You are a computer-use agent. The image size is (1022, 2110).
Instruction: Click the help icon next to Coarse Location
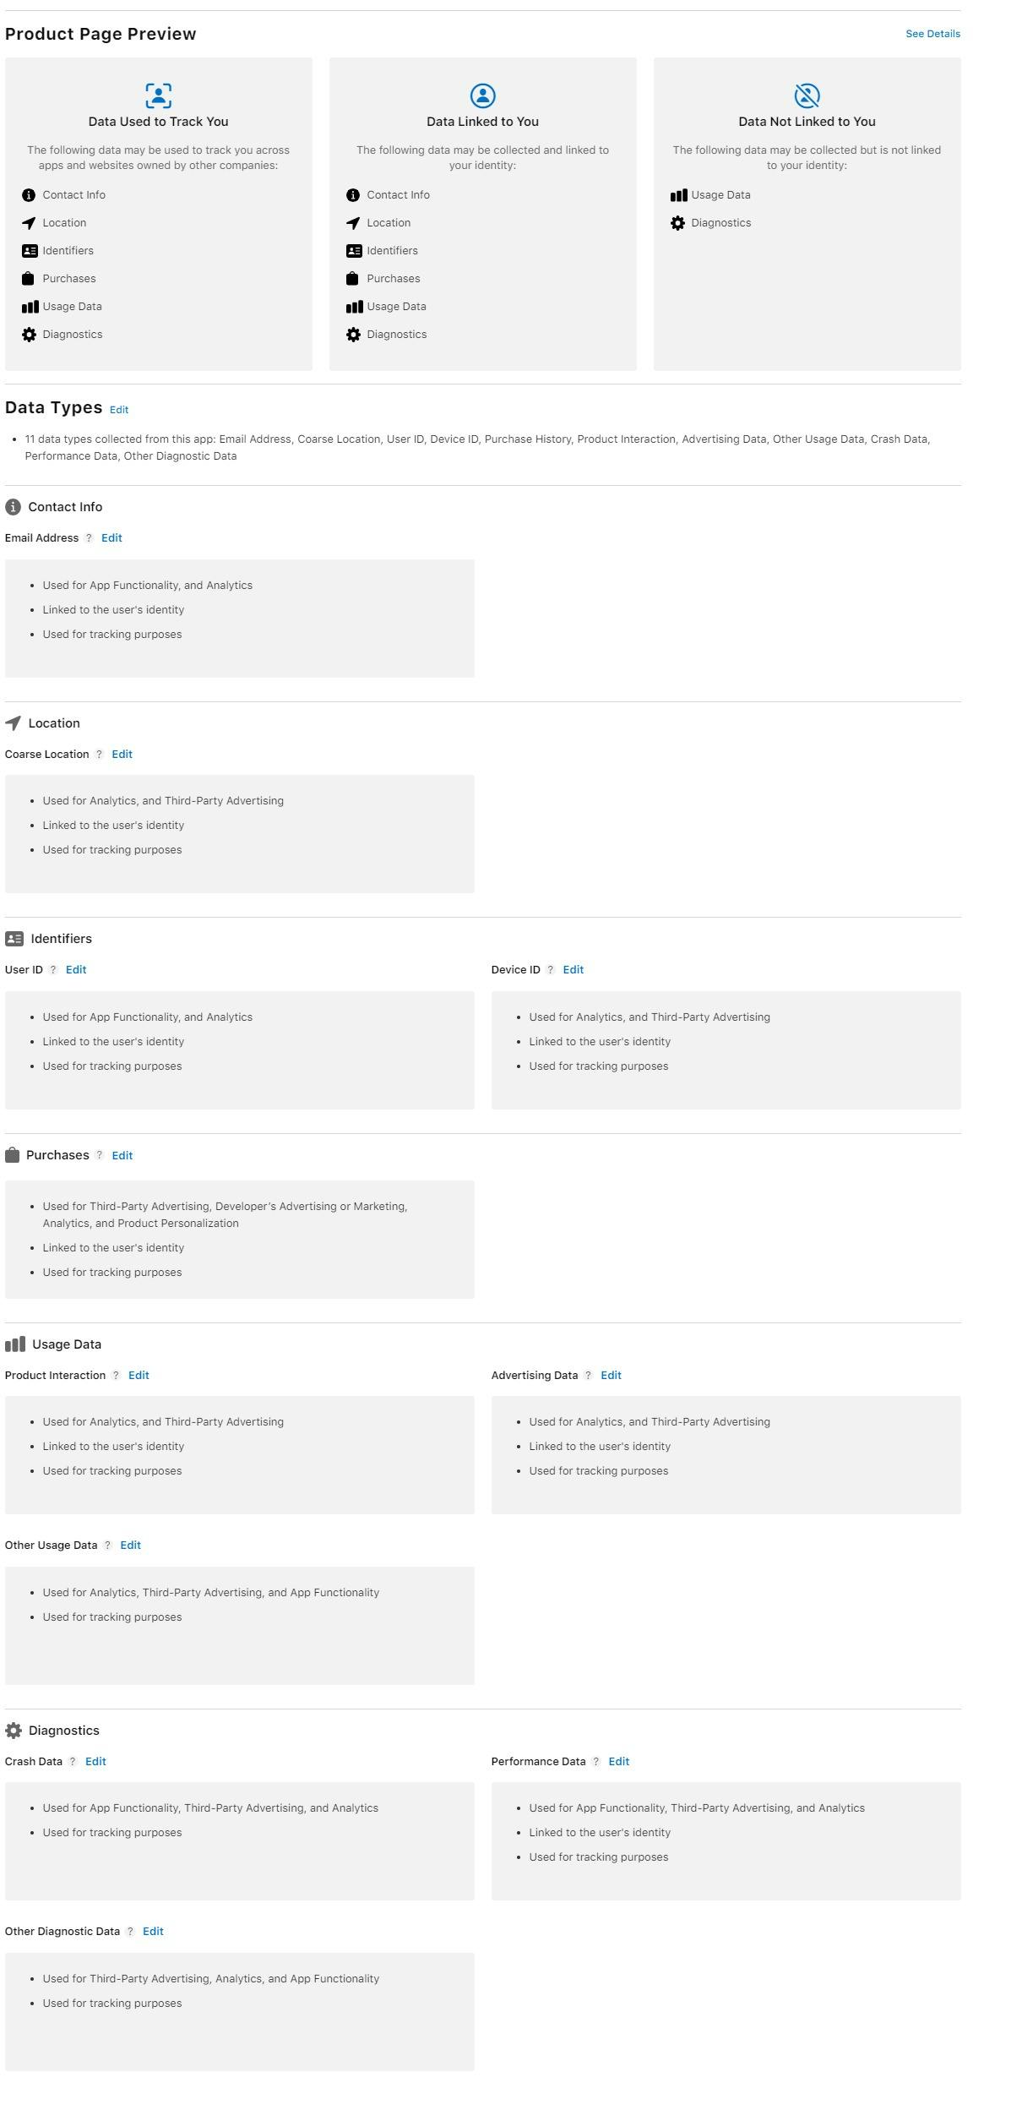click(99, 755)
